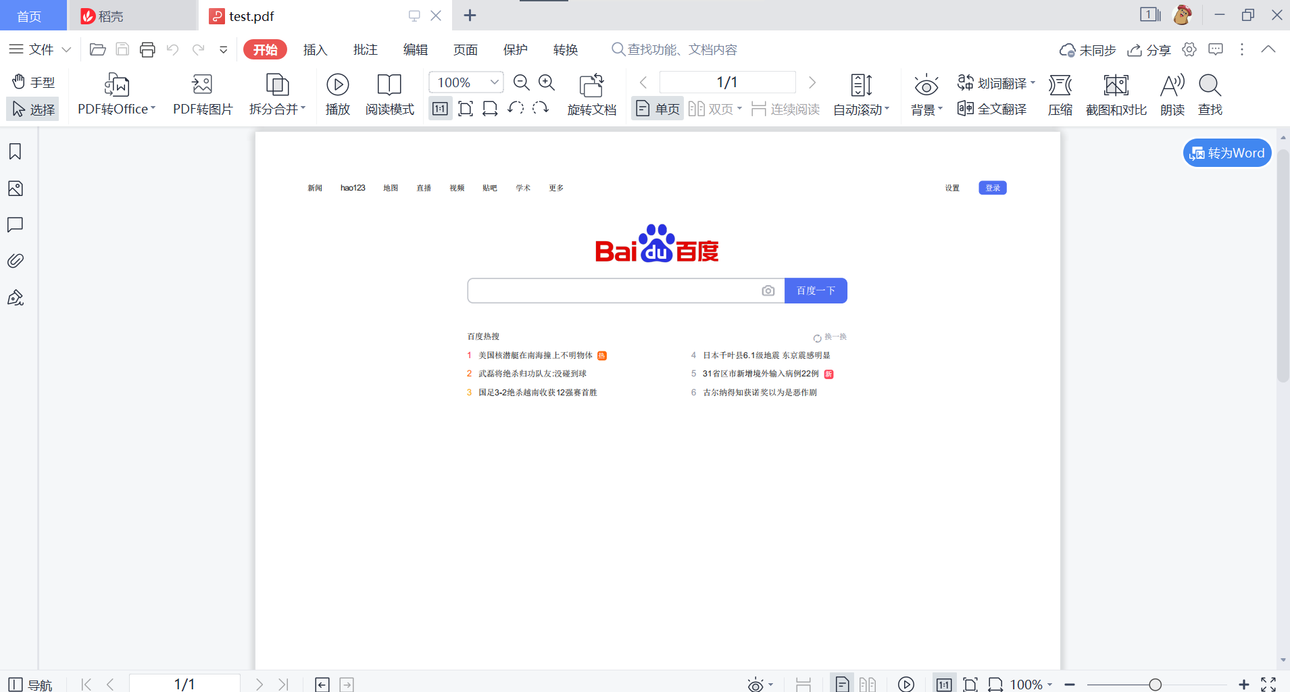Click the 转为Word button
Image resolution: width=1290 pixels, height=692 pixels.
(1227, 153)
